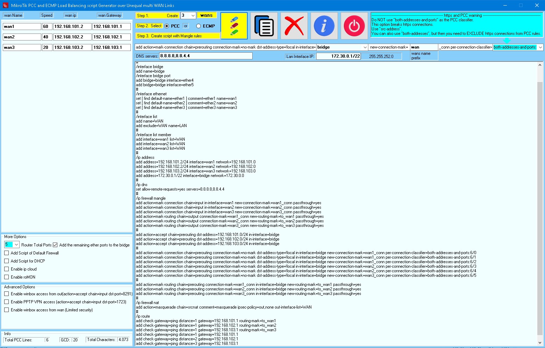Enable PPTP VPN access checkbox
This screenshot has width=545, height=348.
click(6, 302)
